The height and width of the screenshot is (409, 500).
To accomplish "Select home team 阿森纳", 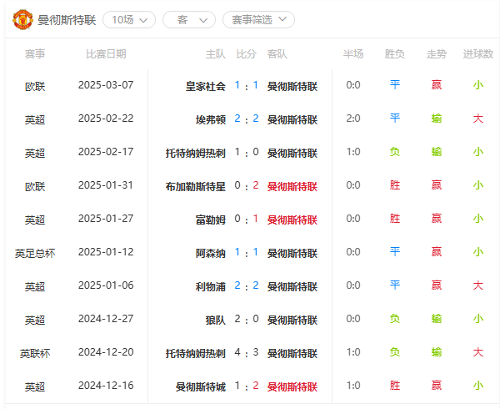I will pyautogui.click(x=211, y=253).
